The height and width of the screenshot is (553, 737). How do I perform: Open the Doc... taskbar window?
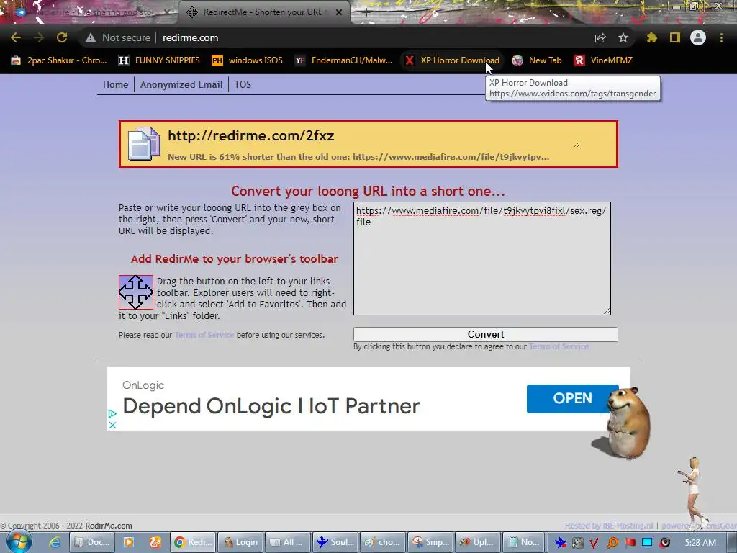[x=92, y=542]
